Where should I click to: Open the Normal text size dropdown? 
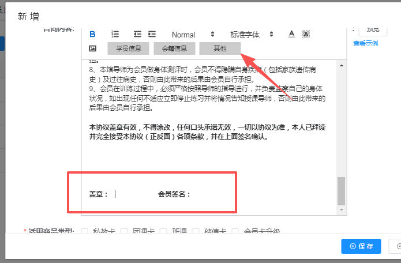193,35
